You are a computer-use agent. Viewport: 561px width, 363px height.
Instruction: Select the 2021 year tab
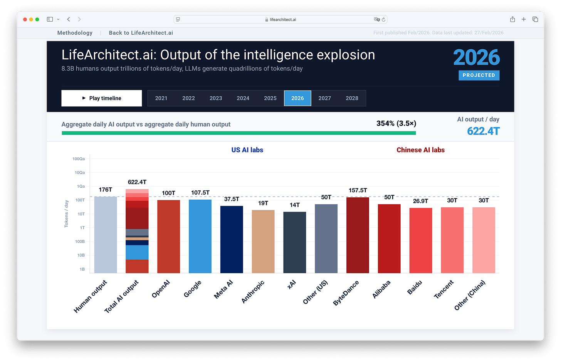click(x=161, y=98)
